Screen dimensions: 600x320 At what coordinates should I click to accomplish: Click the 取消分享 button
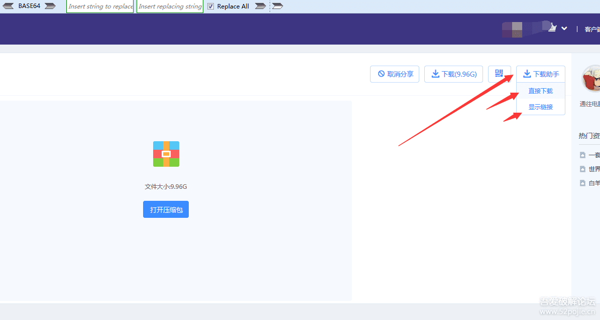coord(395,74)
